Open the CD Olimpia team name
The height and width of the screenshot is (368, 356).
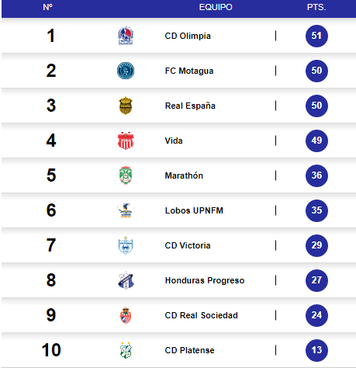[x=188, y=36]
